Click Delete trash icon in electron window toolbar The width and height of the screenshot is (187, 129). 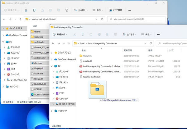pyautogui.click(x=67, y=10)
